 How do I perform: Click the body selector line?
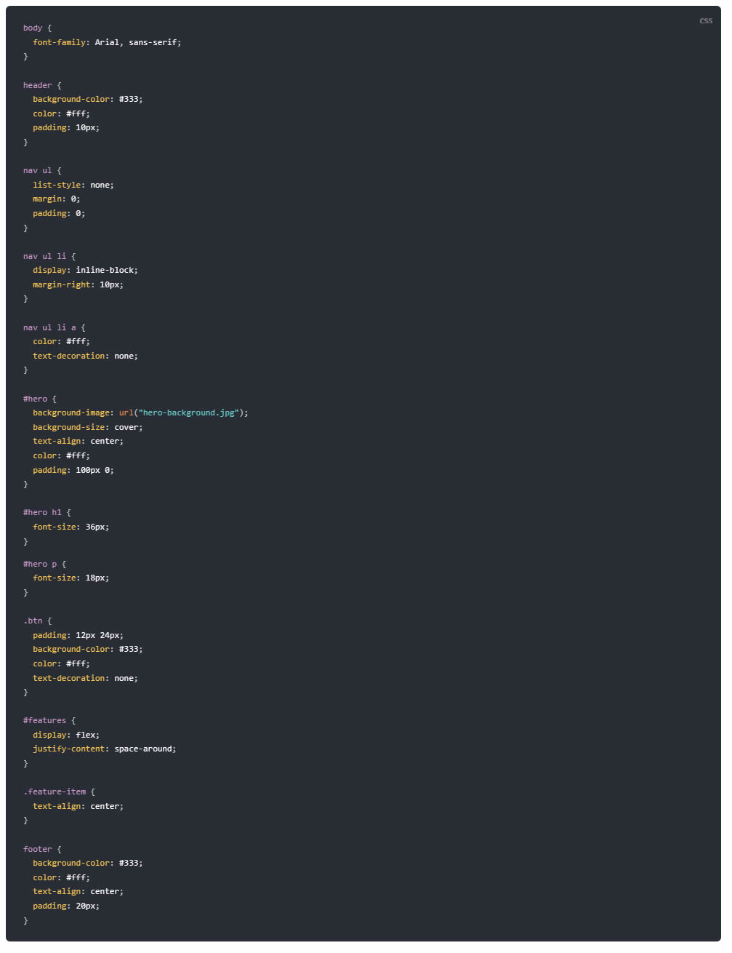[x=37, y=28]
